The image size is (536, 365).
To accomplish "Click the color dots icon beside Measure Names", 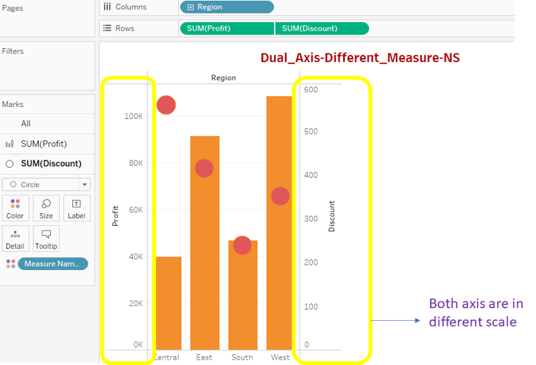I will coord(10,264).
